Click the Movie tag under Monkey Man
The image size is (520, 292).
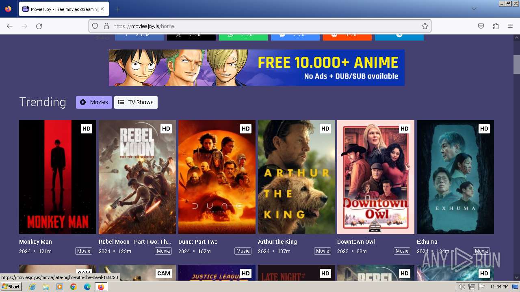(x=84, y=251)
